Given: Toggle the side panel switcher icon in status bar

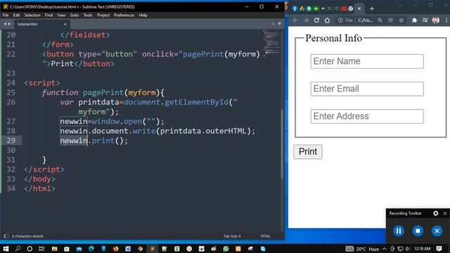Looking at the screenshot, I should pos(6,236).
